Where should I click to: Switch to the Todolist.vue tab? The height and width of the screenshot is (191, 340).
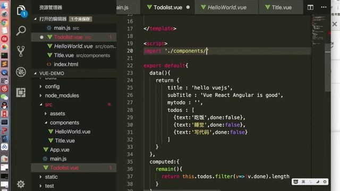(x=167, y=7)
